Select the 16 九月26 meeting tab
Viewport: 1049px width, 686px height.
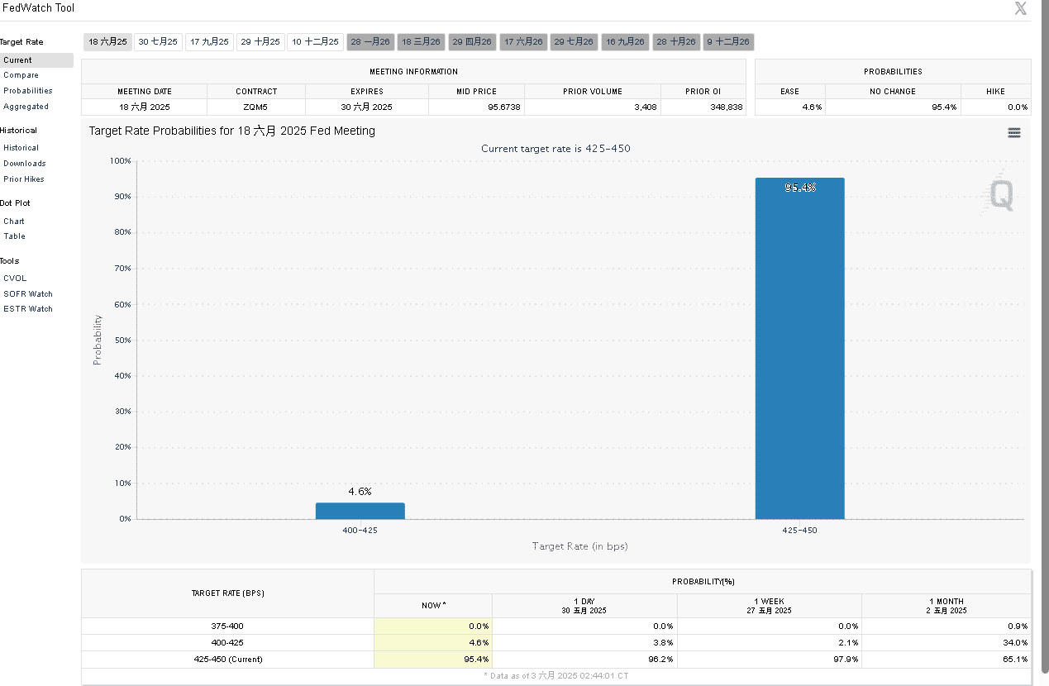click(626, 41)
